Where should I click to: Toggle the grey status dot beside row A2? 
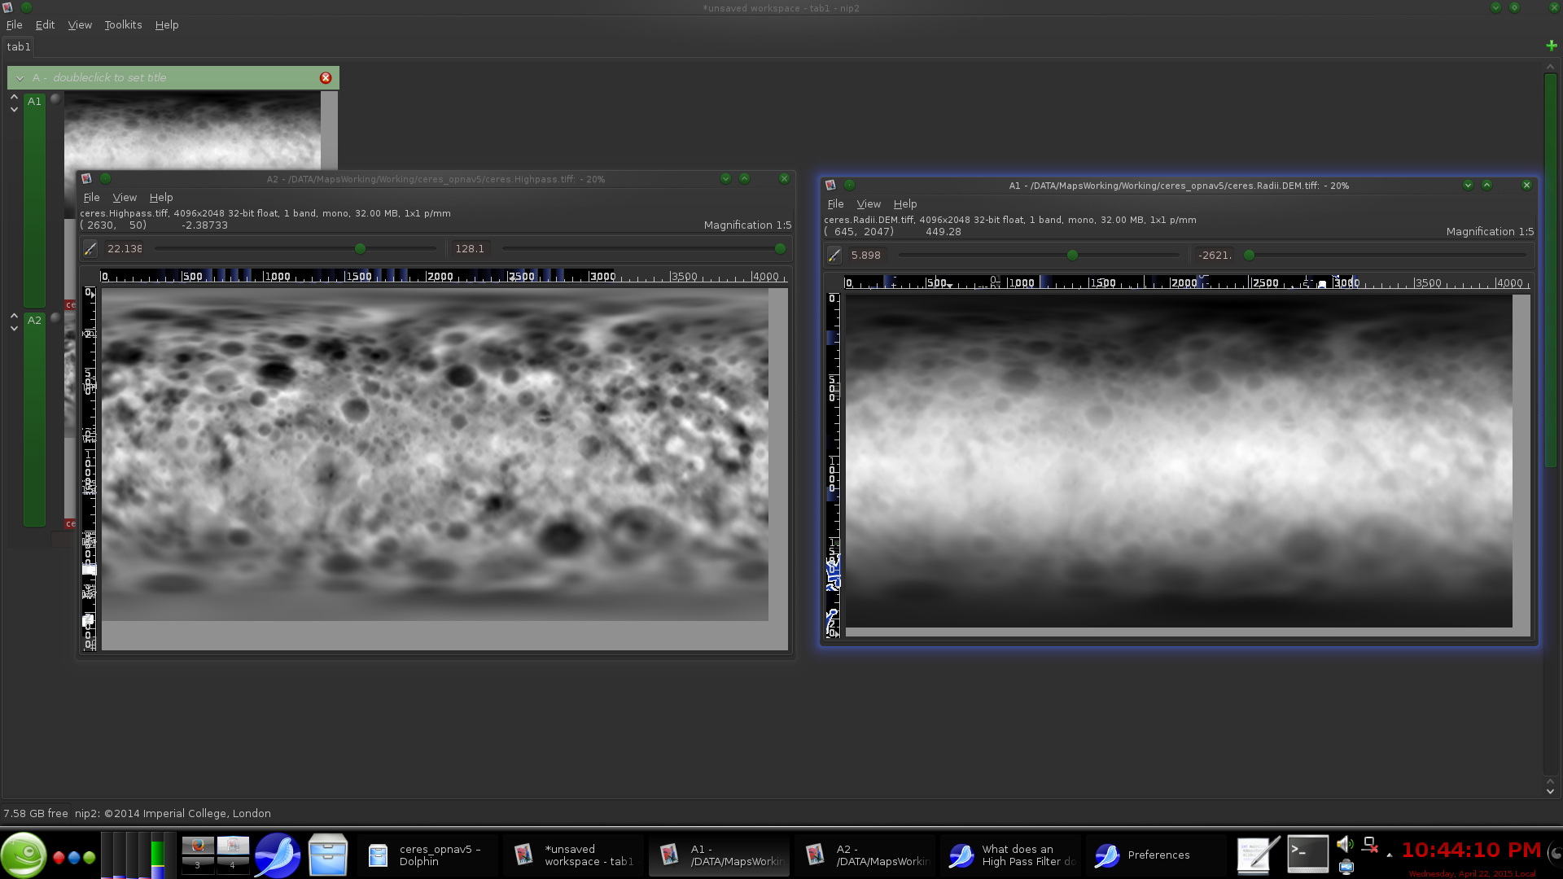coord(55,317)
